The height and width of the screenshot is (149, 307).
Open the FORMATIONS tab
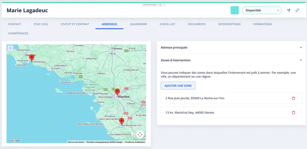click(263, 24)
